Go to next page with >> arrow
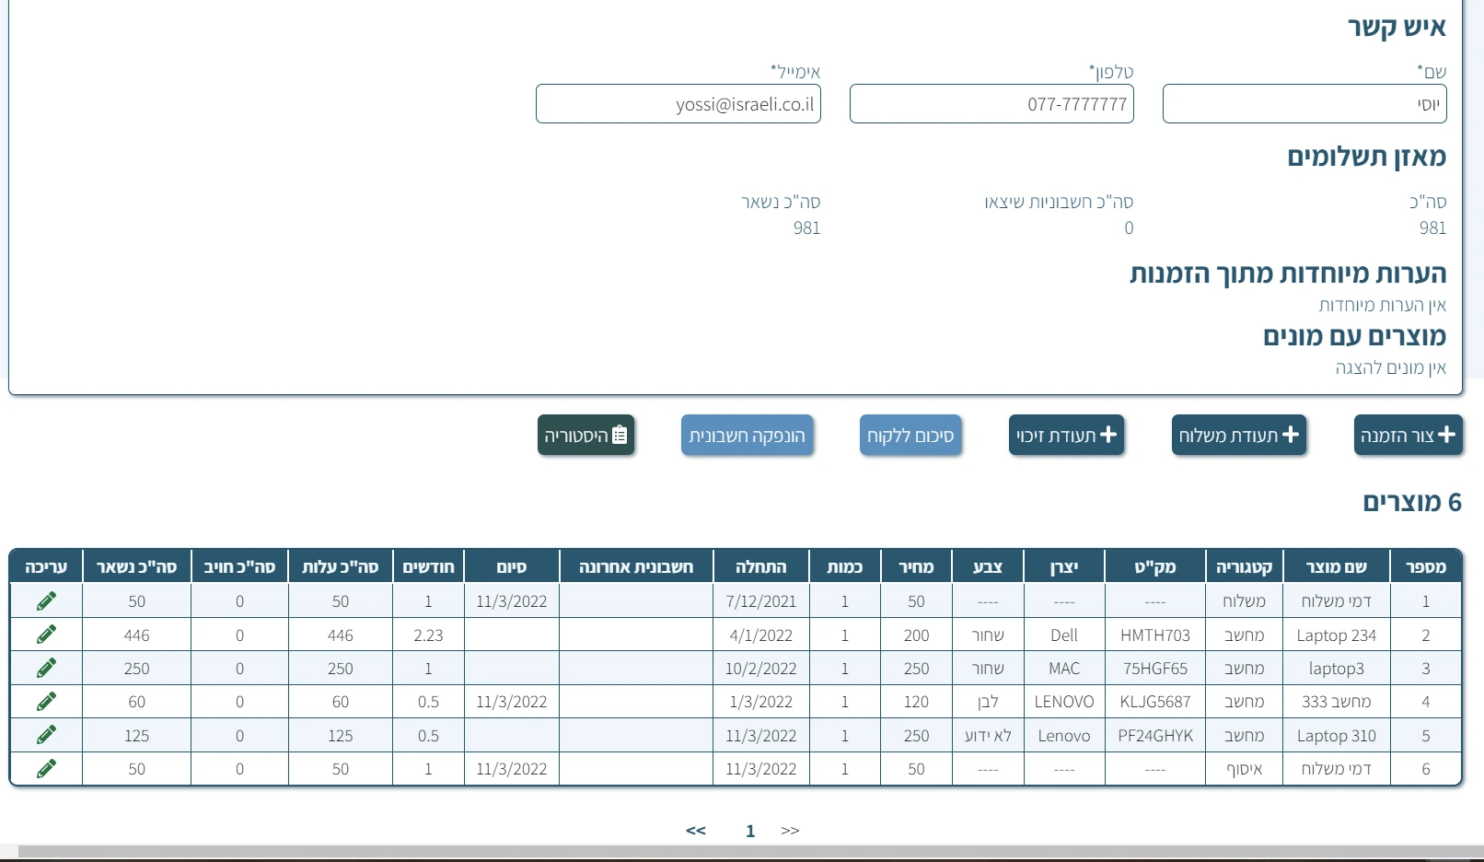The image size is (1484, 862). (790, 831)
